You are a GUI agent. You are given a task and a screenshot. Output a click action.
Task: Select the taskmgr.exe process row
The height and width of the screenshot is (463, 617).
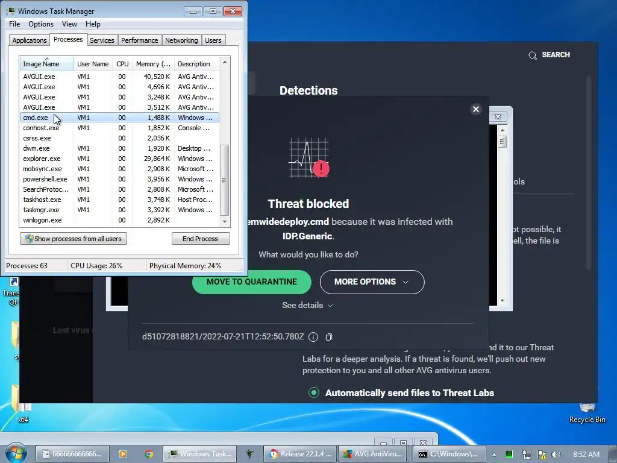[x=119, y=210]
